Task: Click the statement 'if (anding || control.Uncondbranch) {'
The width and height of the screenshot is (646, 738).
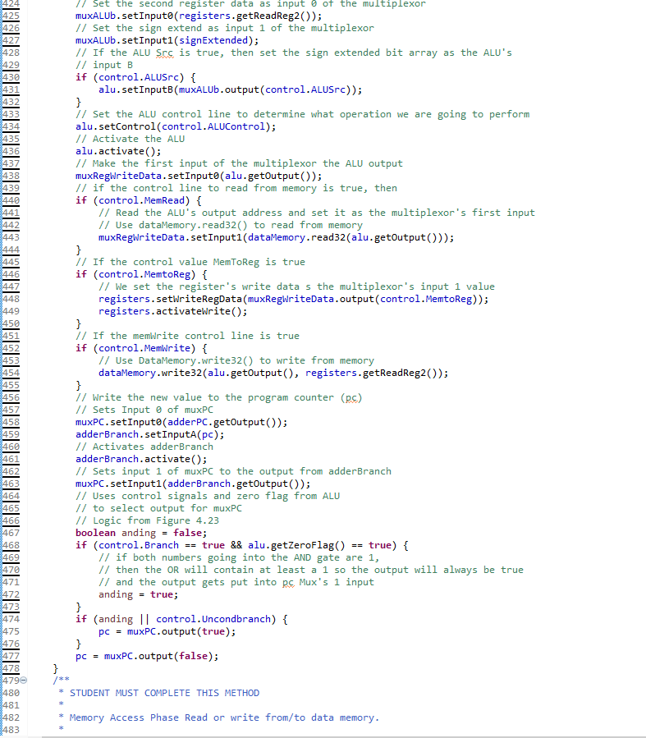Action: (x=181, y=619)
